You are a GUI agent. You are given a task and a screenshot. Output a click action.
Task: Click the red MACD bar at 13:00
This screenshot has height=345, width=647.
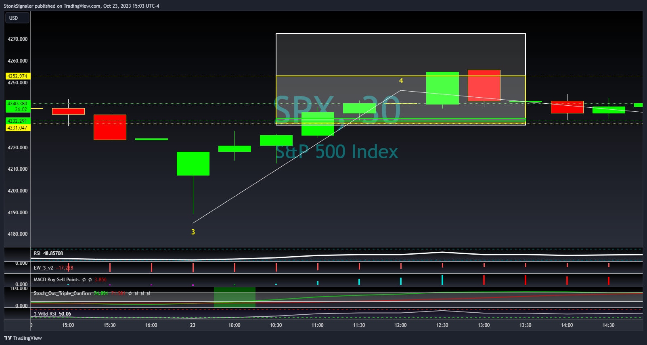[484, 280]
